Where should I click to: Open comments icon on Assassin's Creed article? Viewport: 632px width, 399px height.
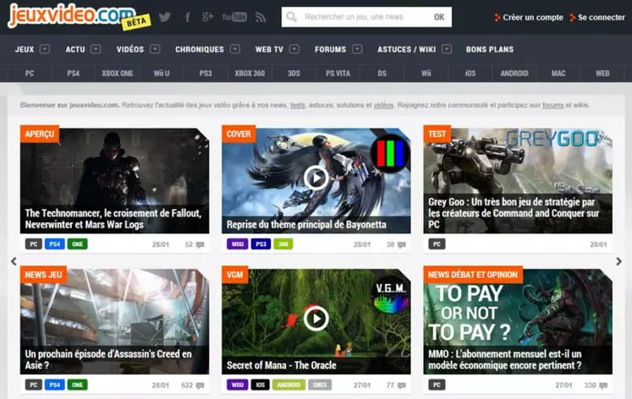(200, 385)
